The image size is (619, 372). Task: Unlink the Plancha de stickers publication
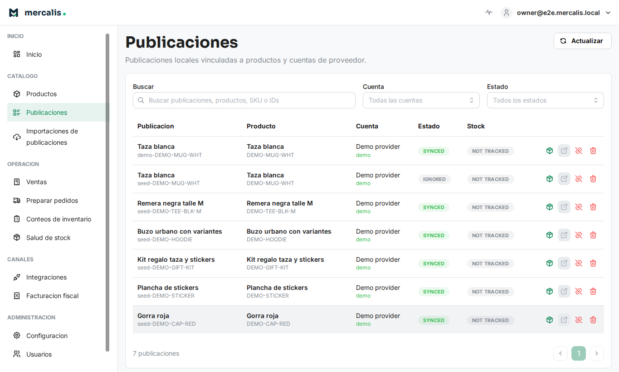(579, 291)
